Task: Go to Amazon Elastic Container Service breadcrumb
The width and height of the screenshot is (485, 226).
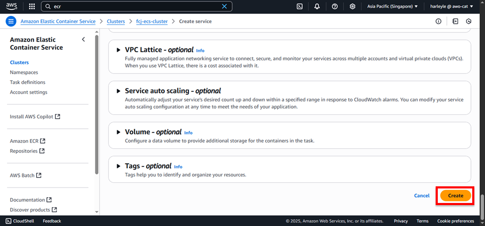Action: (x=58, y=21)
